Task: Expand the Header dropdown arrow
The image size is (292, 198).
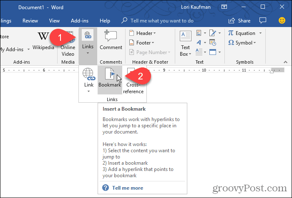Action: pos(155,33)
